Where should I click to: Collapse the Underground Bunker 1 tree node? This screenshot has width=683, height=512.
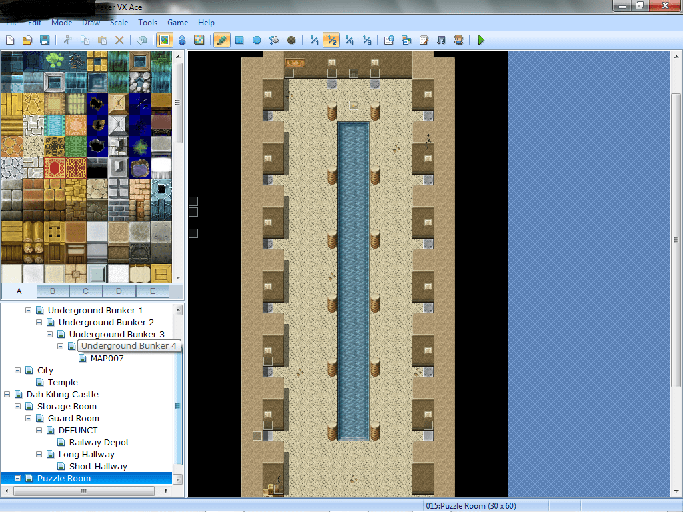coord(28,309)
